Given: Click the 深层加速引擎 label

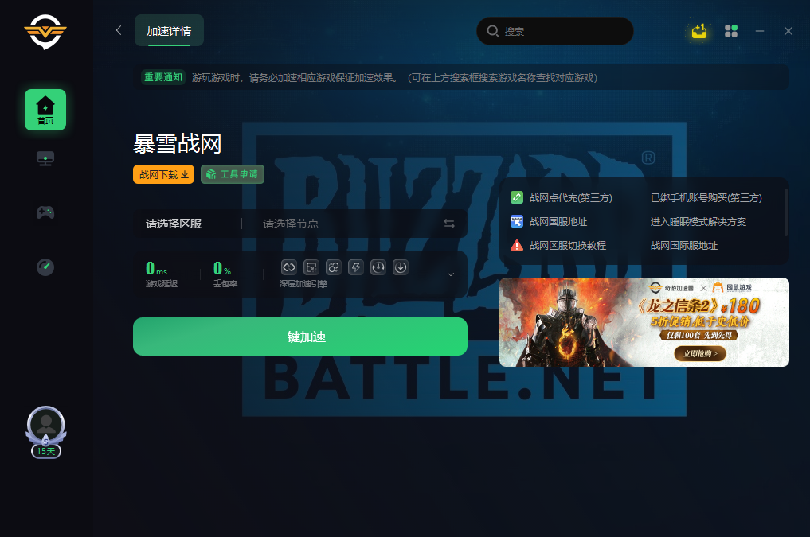Looking at the screenshot, I should pos(303,284).
